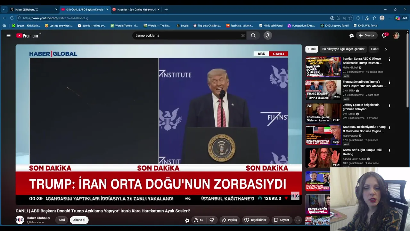Click the sparkle Ask icon beside Oluştur
The width and height of the screenshot is (410, 231).
[x=351, y=36]
